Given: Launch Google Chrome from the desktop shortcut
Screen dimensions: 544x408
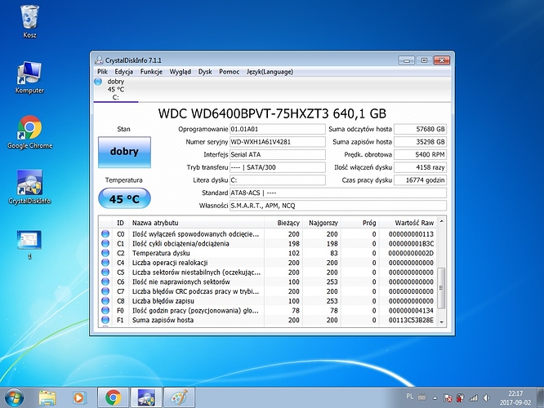Looking at the screenshot, I should [30, 132].
